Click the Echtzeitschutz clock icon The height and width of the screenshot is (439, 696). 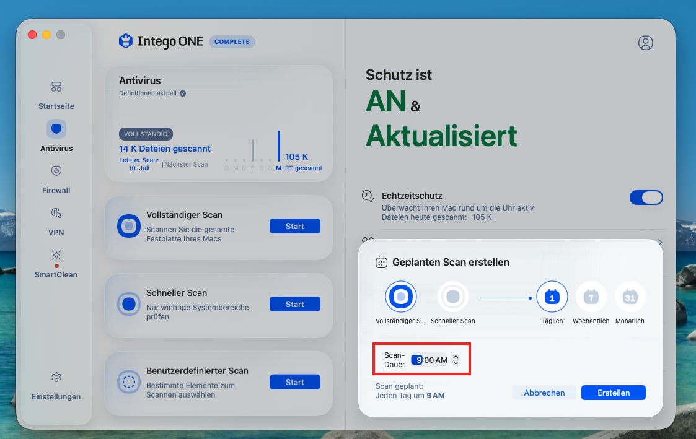point(368,196)
